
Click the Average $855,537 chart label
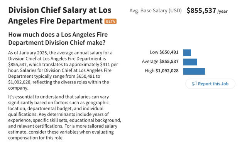click(x=160, y=62)
